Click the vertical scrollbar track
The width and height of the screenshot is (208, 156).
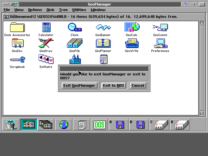pyautogui.click(x=202, y=68)
